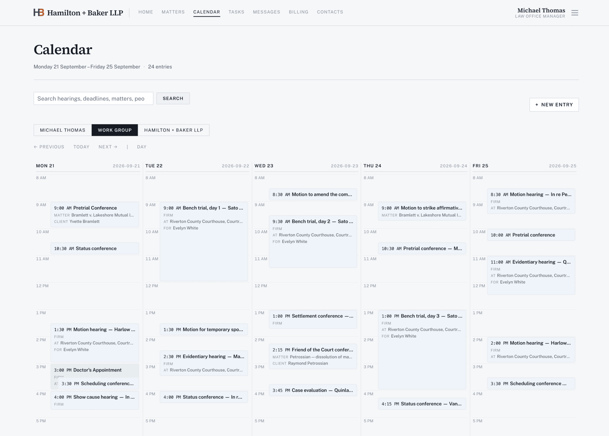Open the 4:00 PM Show cause hearing entry
The width and height of the screenshot is (609, 436).
tap(95, 400)
